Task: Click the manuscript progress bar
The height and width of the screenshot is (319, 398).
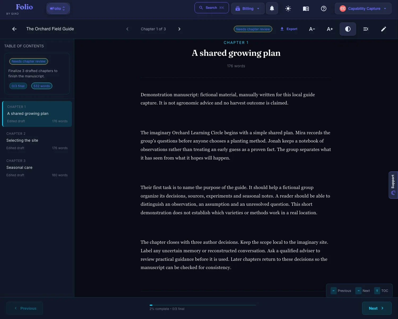Action: pos(203,305)
